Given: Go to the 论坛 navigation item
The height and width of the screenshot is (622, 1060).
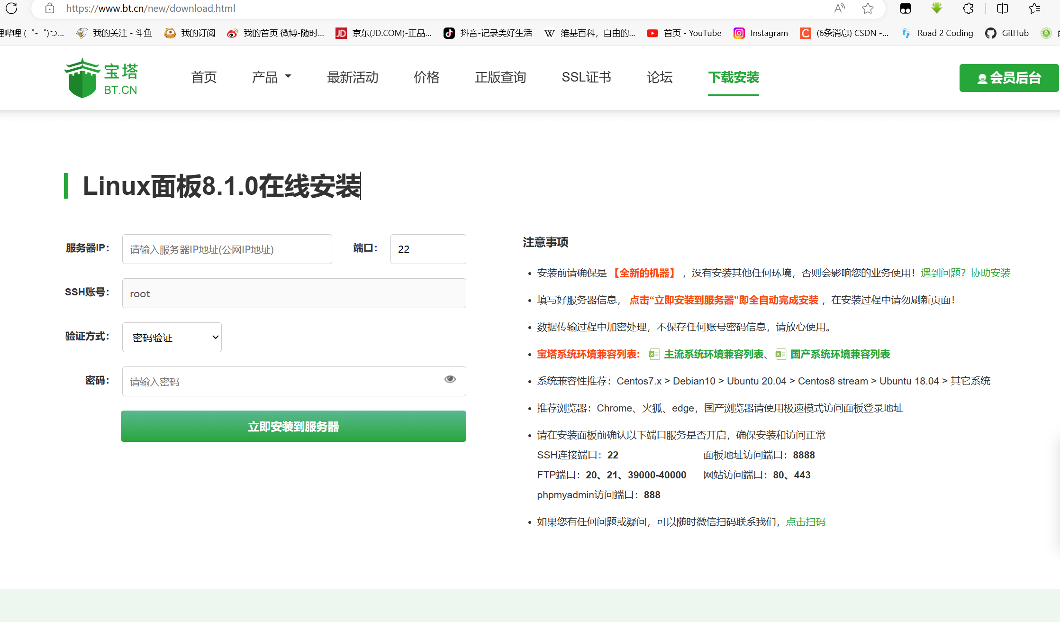Looking at the screenshot, I should (659, 77).
